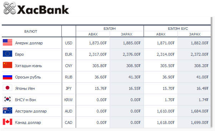Select the БЭЛЭН column group header

(110, 28)
